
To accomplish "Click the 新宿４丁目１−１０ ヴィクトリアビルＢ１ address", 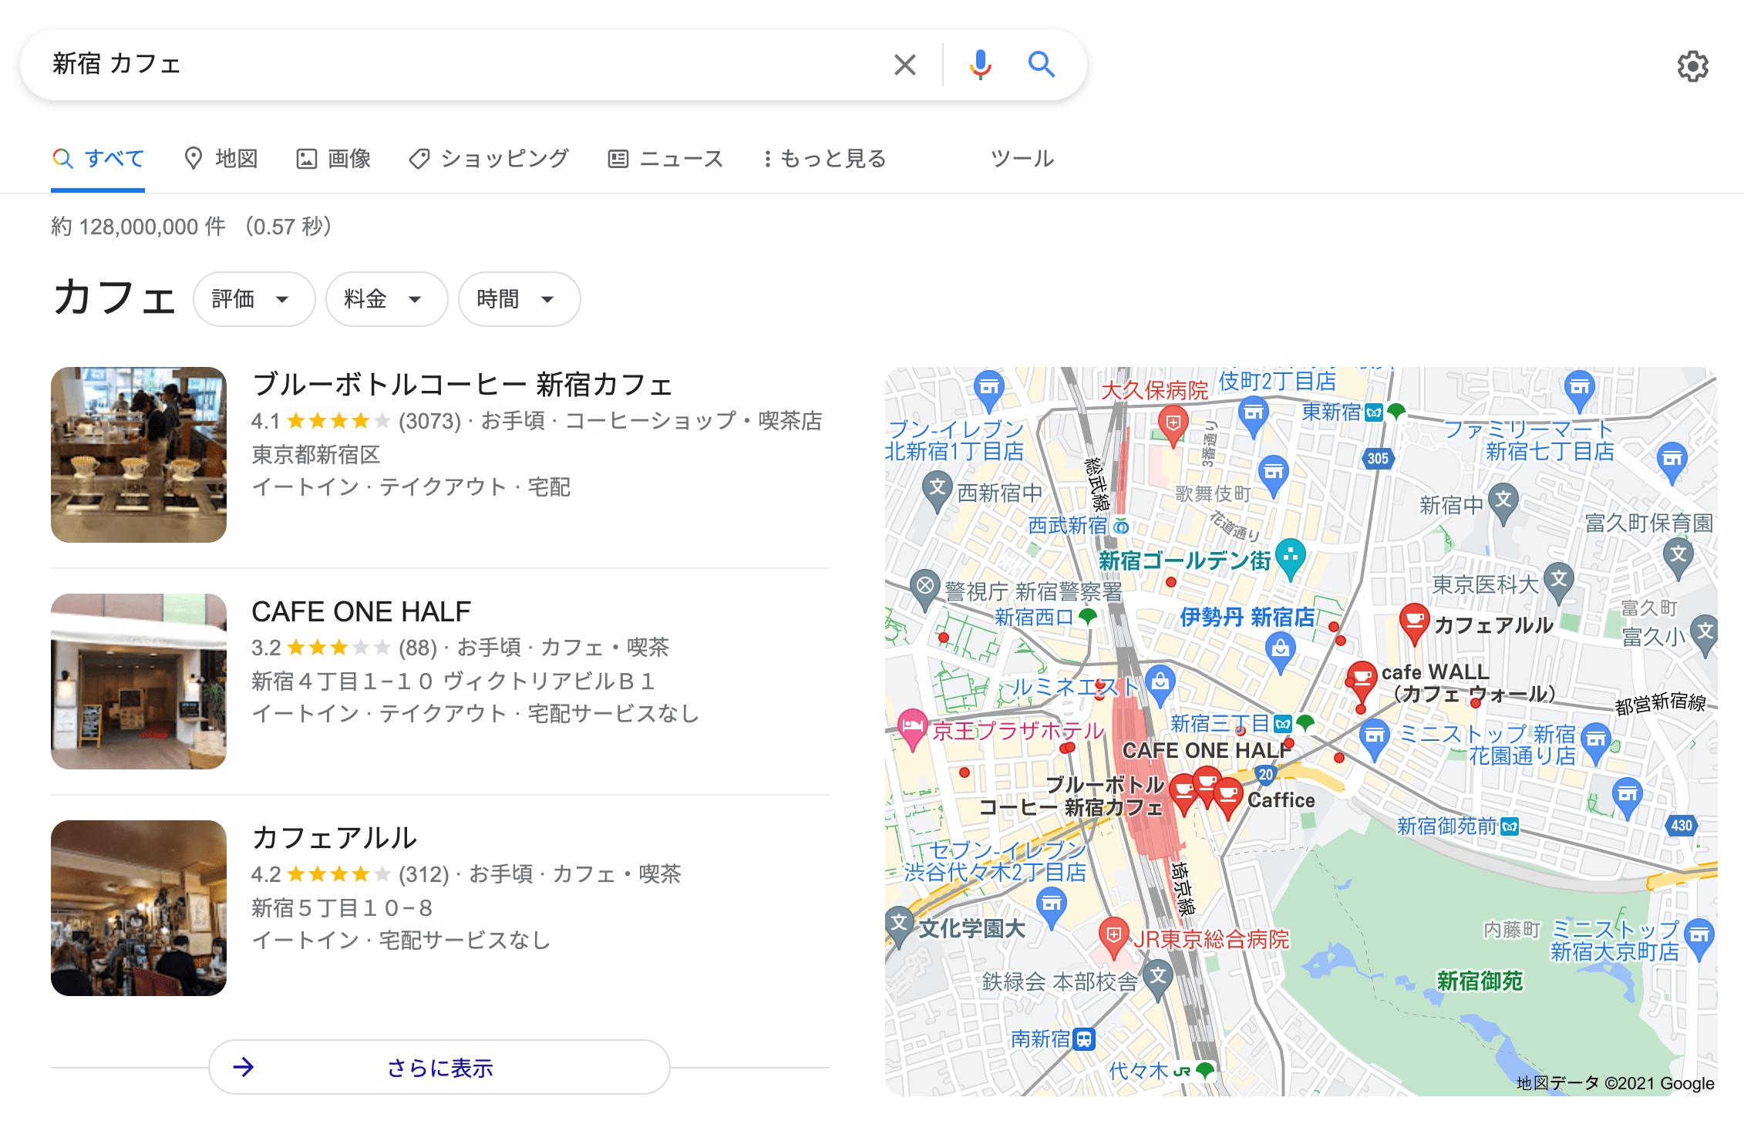I will click(453, 682).
